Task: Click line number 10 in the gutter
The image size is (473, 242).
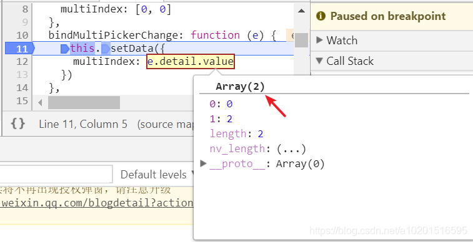Action: coord(22,35)
